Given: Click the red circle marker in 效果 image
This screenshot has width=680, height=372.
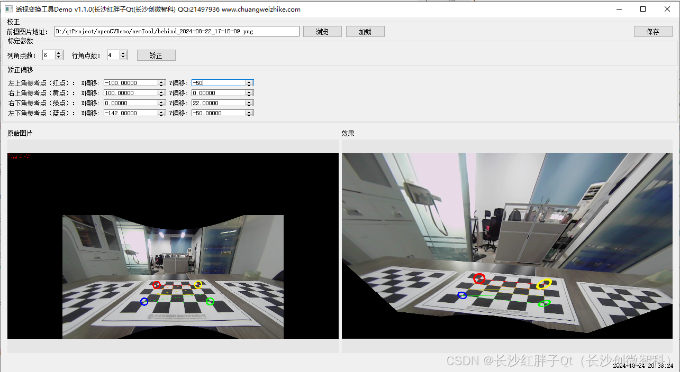Looking at the screenshot, I should tap(479, 278).
